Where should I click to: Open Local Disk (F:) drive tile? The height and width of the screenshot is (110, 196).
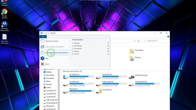pos(78,83)
